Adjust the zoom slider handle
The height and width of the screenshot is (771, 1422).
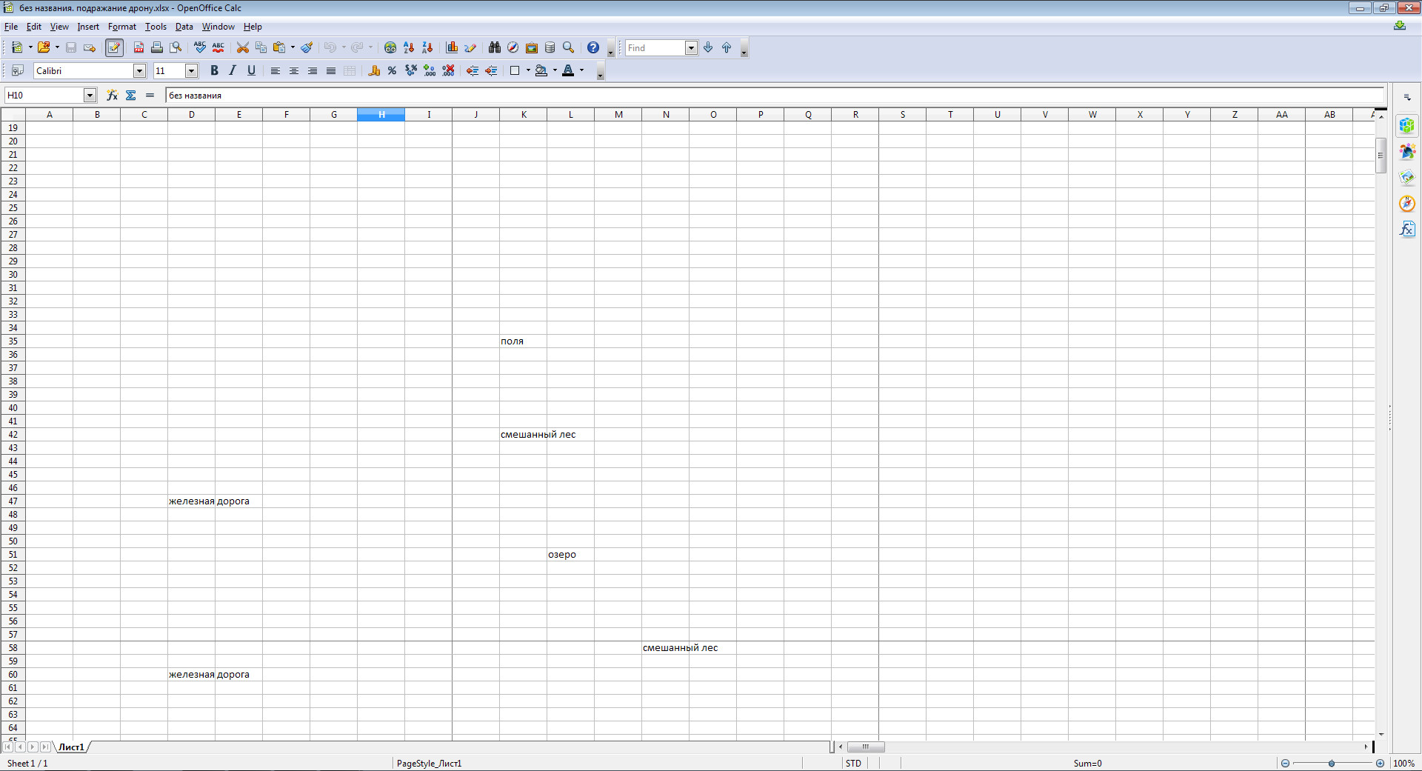1332,763
